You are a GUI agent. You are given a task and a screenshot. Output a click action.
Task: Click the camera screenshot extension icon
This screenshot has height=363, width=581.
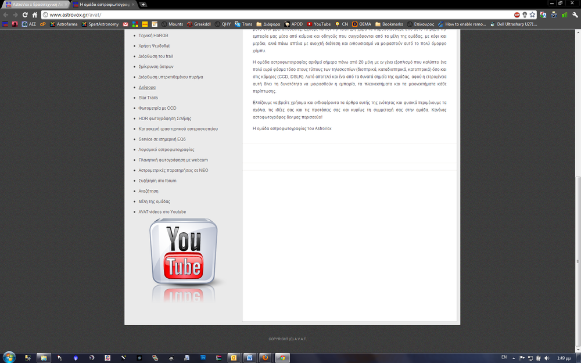(x=554, y=15)
